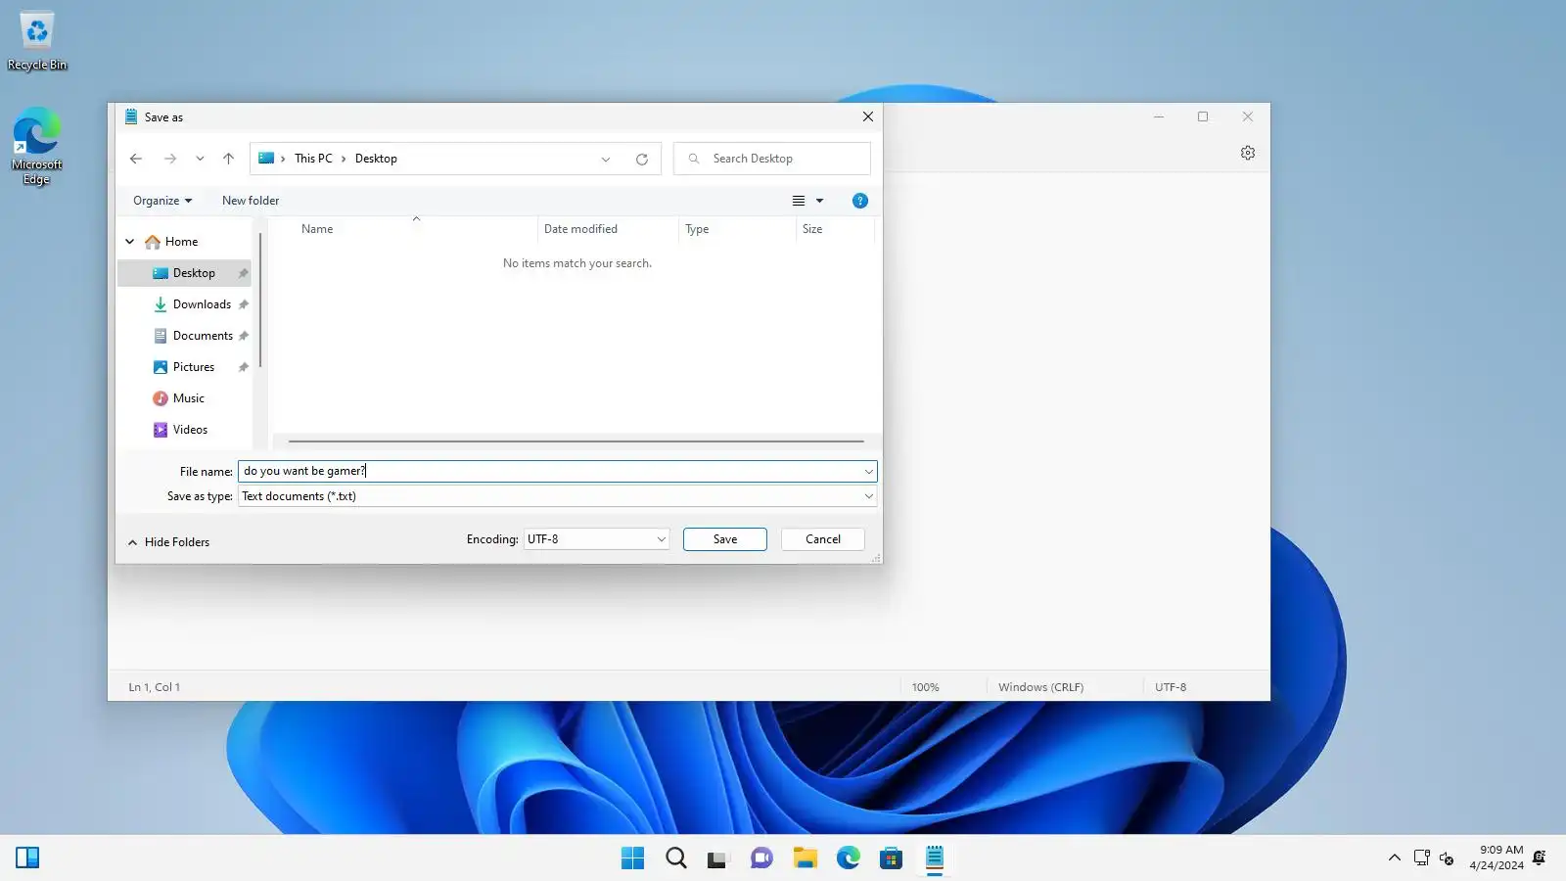Image resolution: width=1566 pixels, height=881 pixels.
Task: Collapse folders with Hide Folders
Action: 168,542
